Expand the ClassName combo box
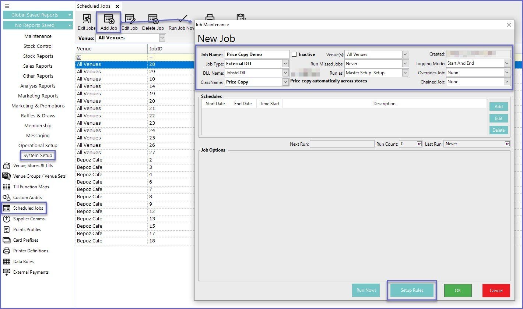The height and width of the screenshot is (309, 523). tap(285, 82)
